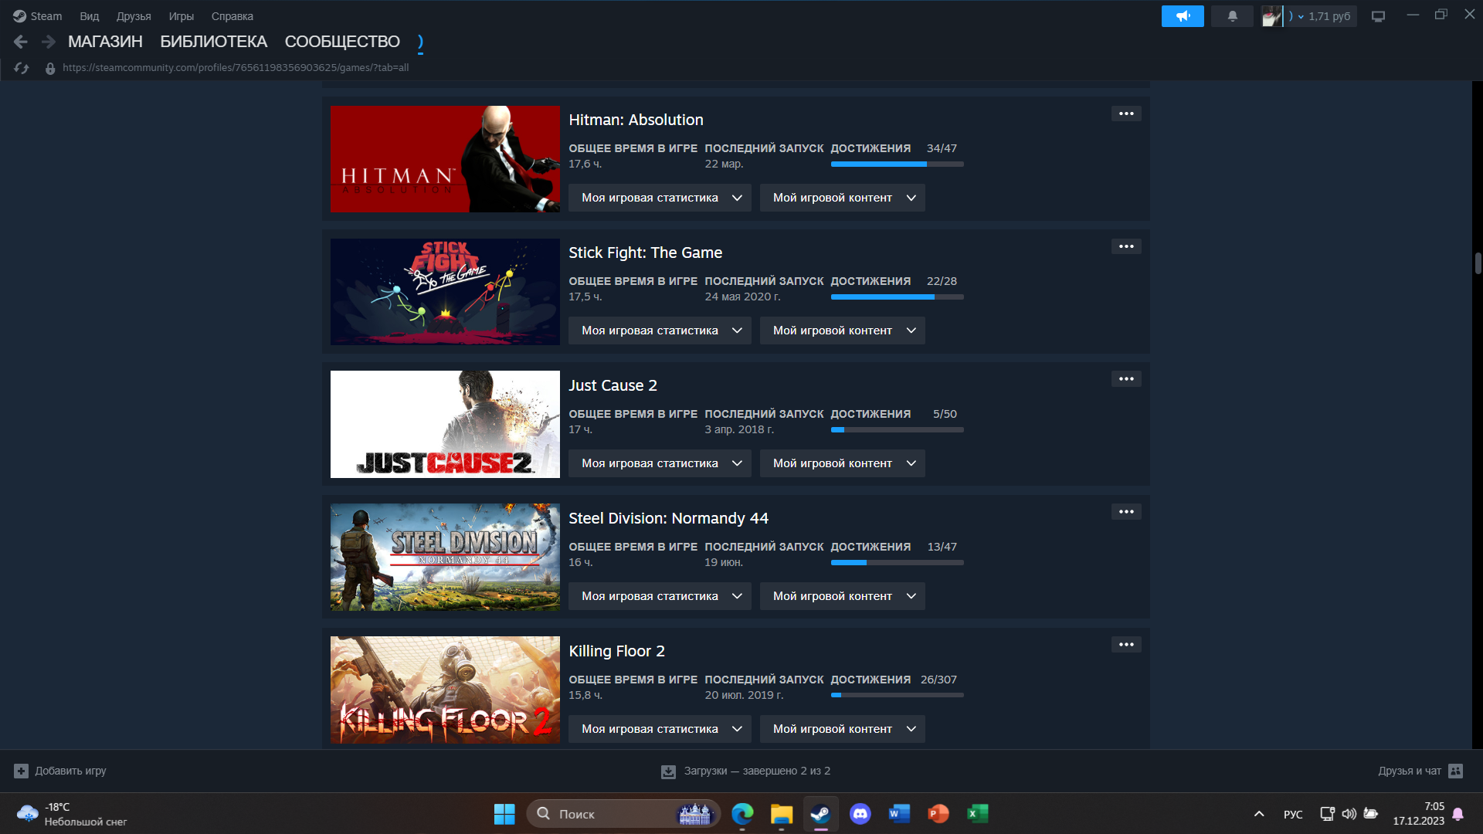The height and width of the screenshot is (834, 1483).
Task: Expand Stick Fight's Мой игровой контент dropdown
Action: pos(842,331)
